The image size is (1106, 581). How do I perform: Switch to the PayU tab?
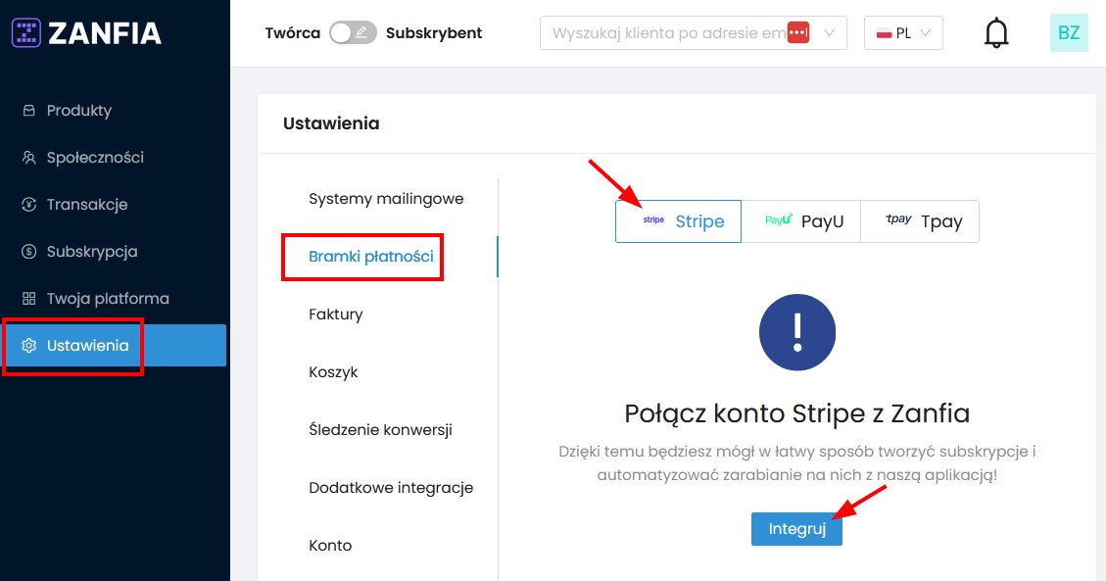(800, 221)
